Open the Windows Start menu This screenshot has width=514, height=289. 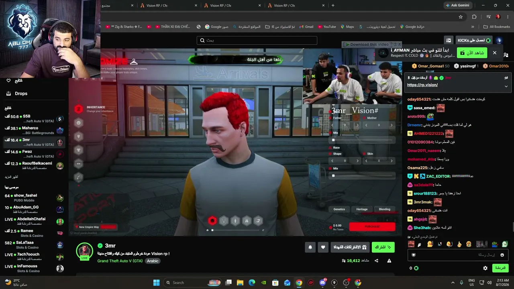[x=156, y=283]
